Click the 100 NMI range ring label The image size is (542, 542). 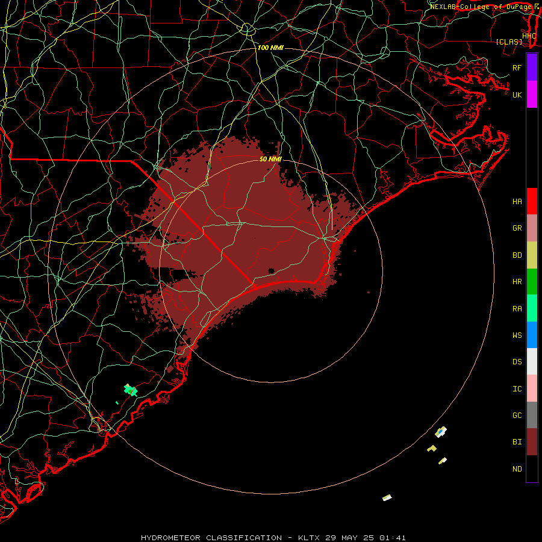click(x=270, y=48)
